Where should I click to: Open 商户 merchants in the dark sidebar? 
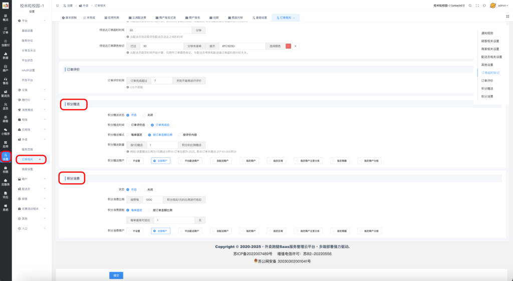coord(6,68)
